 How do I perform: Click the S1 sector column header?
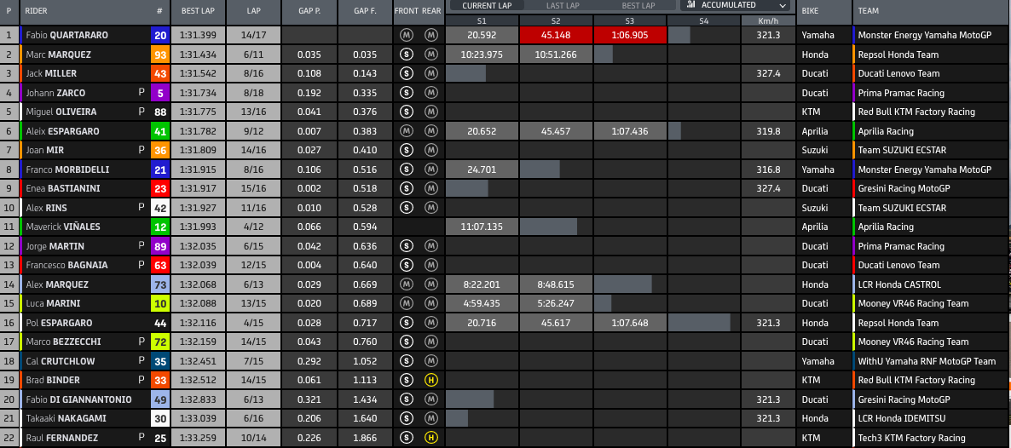pos(482,20)
